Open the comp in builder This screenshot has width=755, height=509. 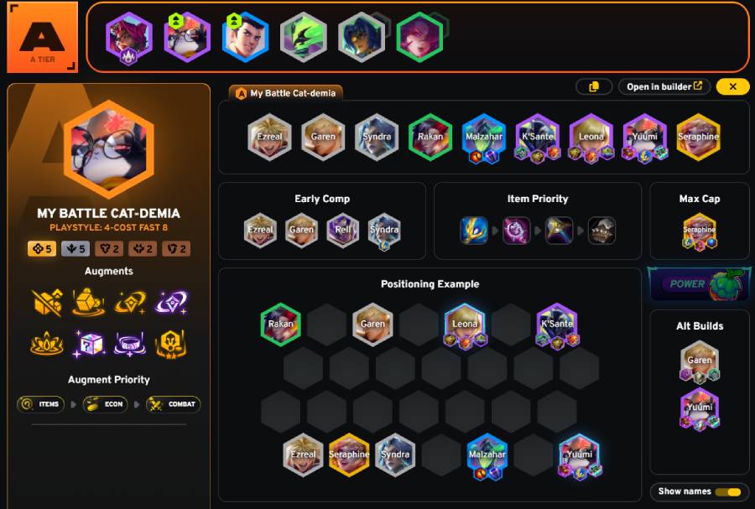point(664,86)
